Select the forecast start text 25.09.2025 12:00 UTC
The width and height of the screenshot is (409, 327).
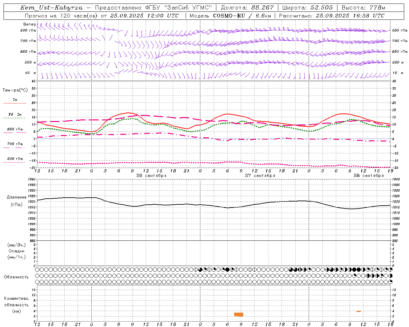[x=144, y=16]
